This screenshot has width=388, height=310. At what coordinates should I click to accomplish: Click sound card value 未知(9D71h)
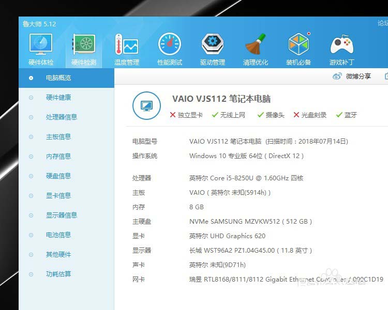point(217,265)
